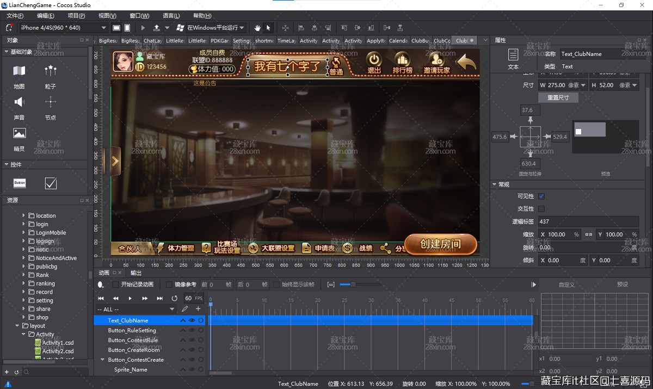Pick the 节点 node object icon
653x389 pixels.
click(x=51, y=102)
